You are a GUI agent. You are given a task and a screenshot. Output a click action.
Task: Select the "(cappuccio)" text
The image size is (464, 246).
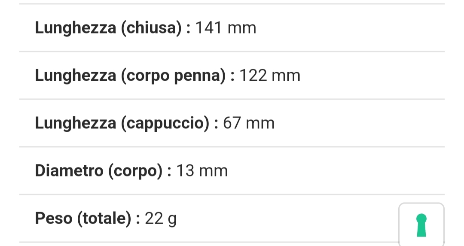[x=165, y=124]
